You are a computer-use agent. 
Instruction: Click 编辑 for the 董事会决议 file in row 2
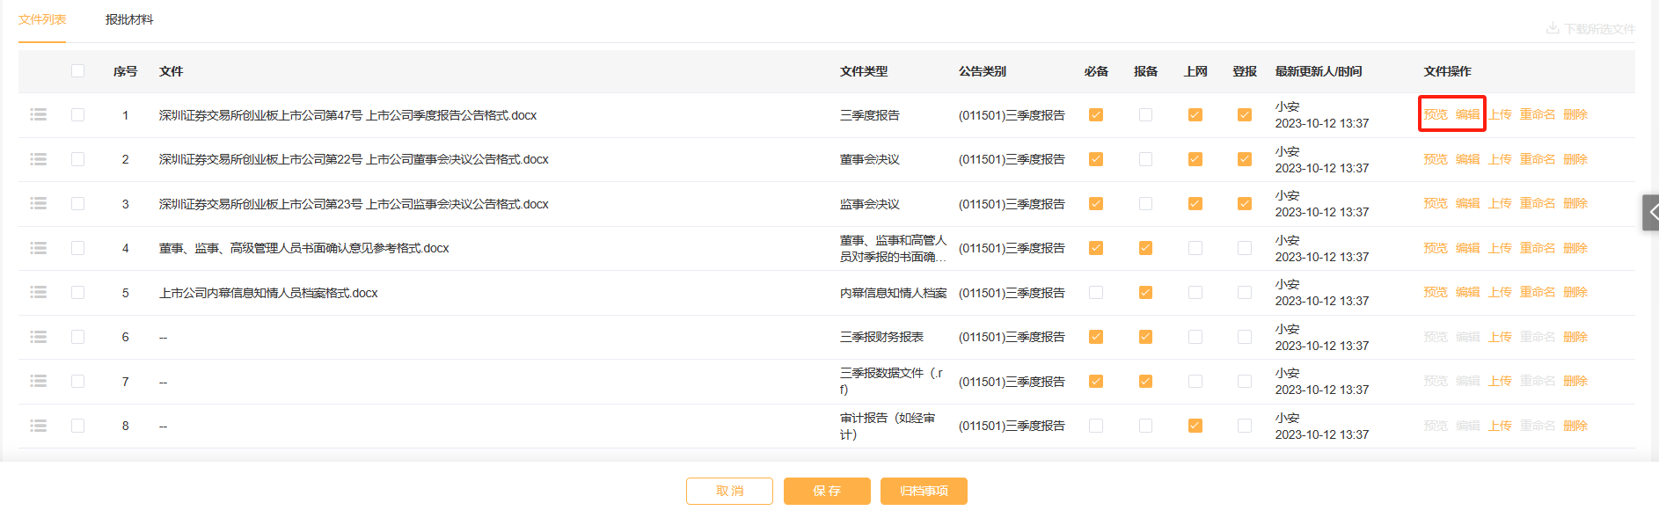pos(1467,159)
